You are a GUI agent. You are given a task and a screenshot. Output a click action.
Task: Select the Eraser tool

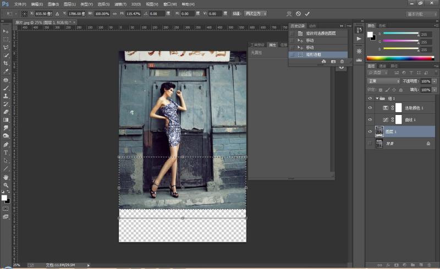click(5, 112)
